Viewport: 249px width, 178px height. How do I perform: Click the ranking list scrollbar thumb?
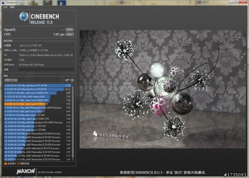[73, 122]
